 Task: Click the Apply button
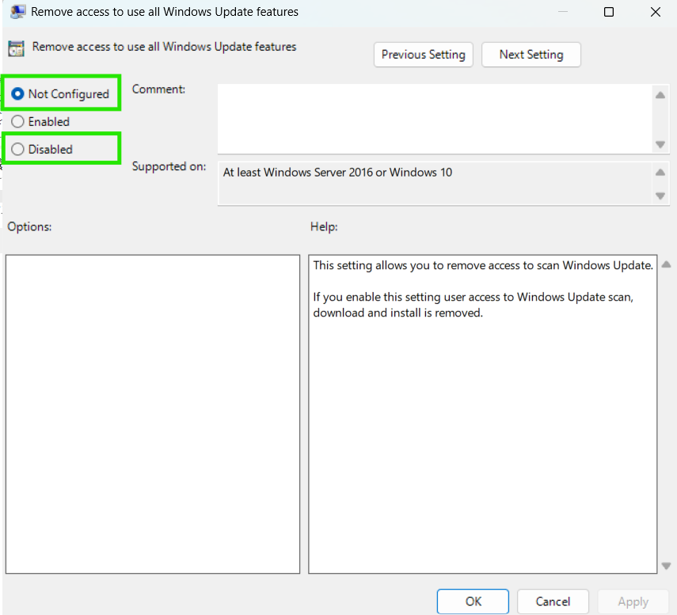pos(633,602)
